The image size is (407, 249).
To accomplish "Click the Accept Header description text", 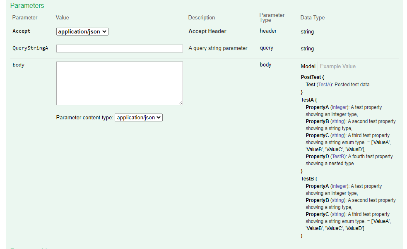I will pyautogui.click(x=207, y=31).
